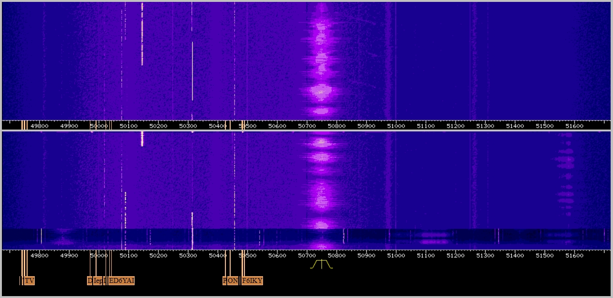The height and width of the screenshot is (298, 613).
Task: Click 50300 on the lower frequency scale
Action: (x=188, y=255)
